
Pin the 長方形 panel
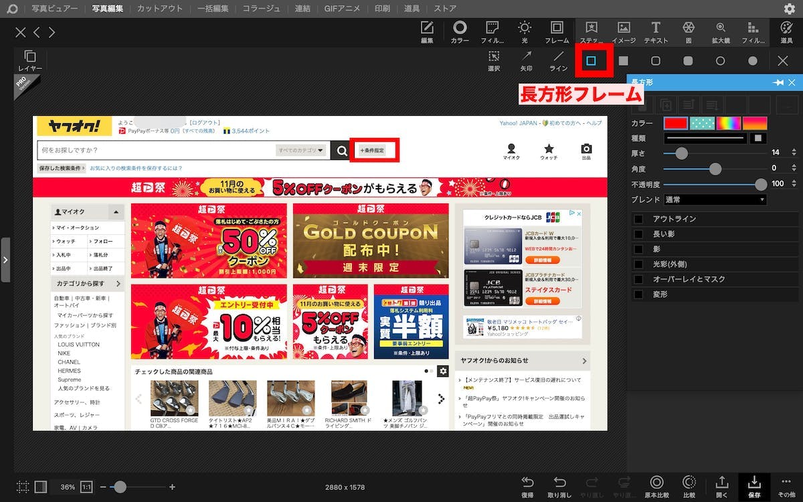(x=778, y=82)
